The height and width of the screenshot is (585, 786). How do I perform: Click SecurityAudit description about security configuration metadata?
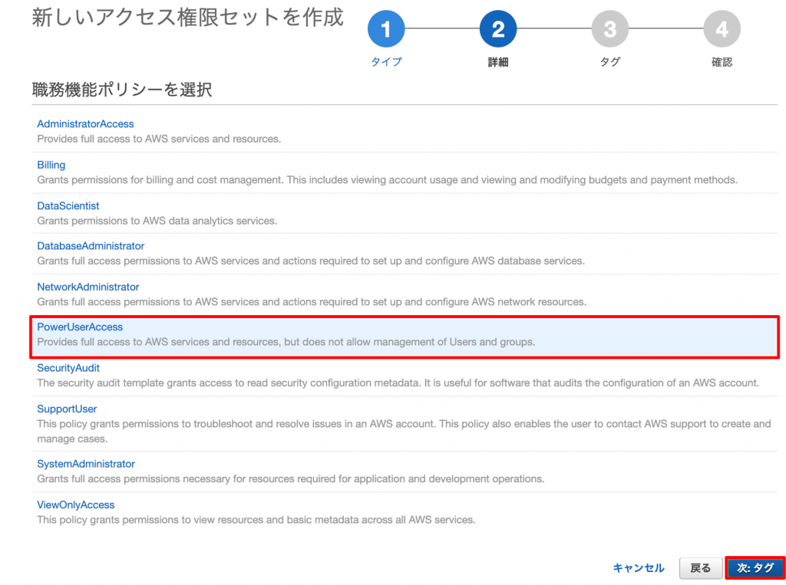pos(398,383)
